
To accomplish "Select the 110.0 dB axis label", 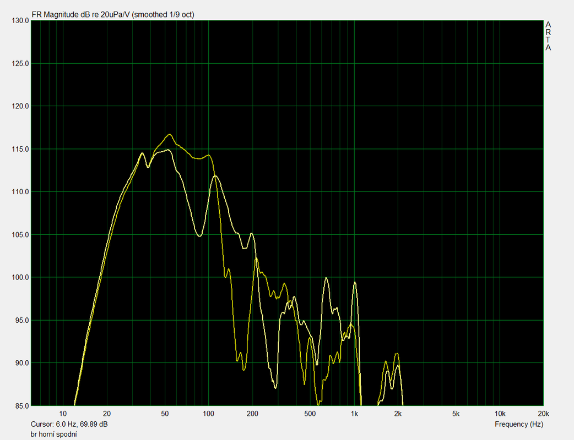I will [x=20, y=192].
